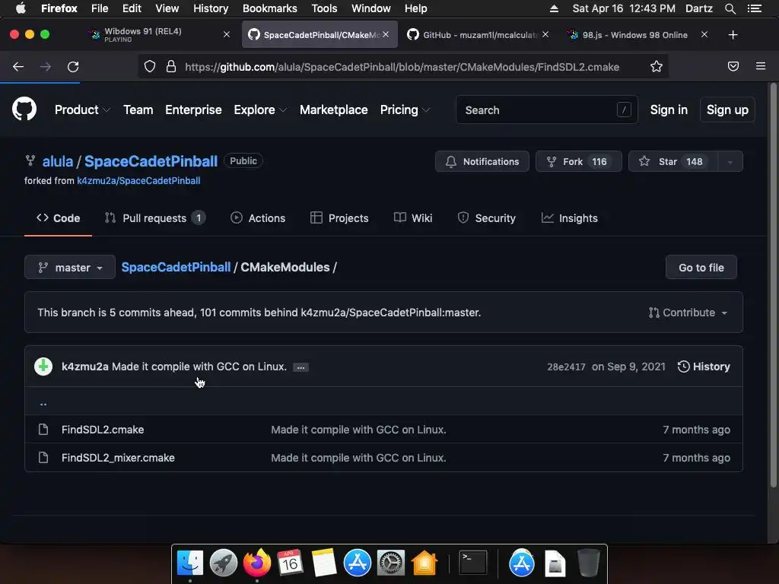This screenshot has width=779, height=584.
Task: Open the History menu in Firefox
Action: click(211, 8)
